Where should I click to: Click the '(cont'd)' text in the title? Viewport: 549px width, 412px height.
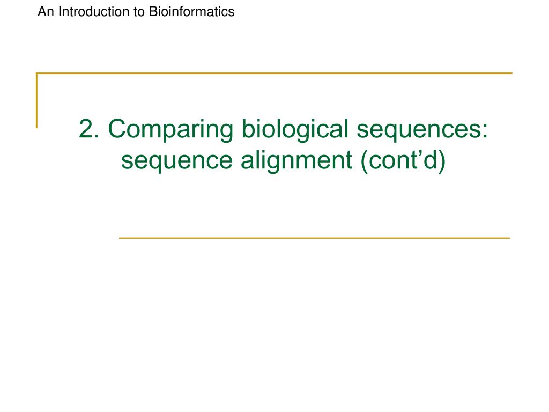403,161
